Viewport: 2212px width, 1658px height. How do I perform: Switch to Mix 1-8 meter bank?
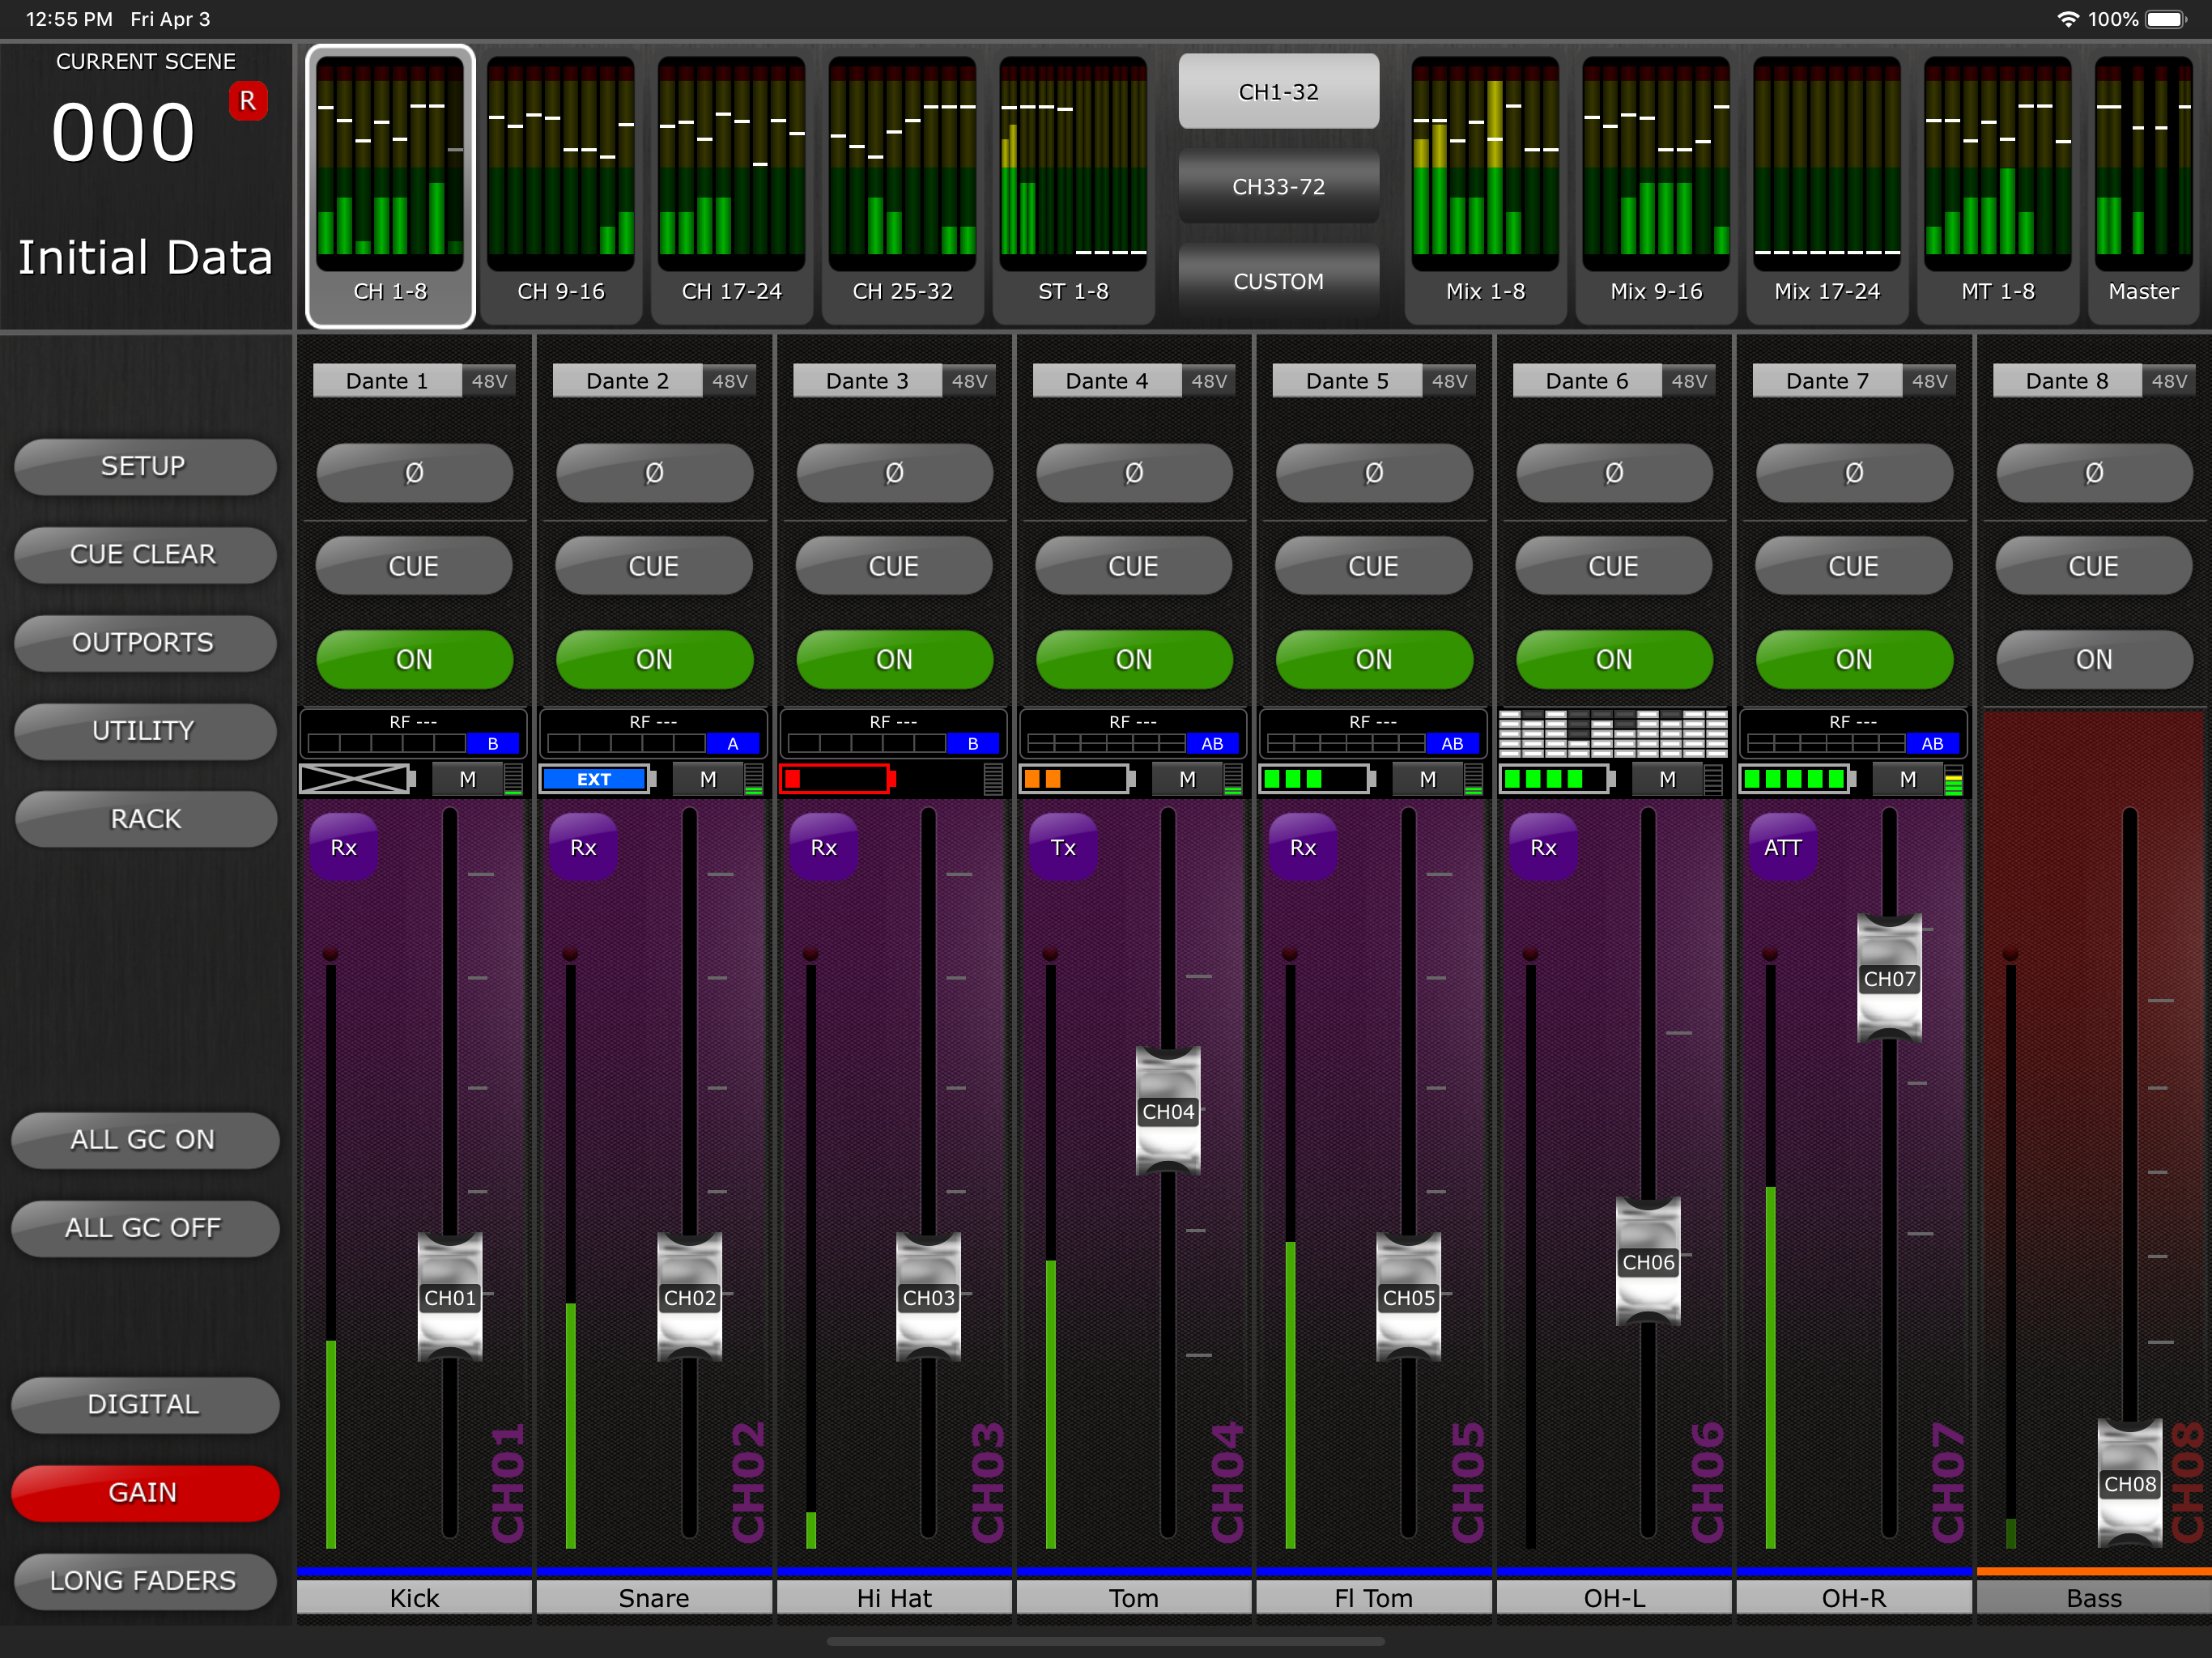point(1486,185)
